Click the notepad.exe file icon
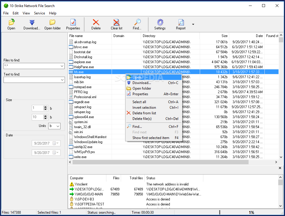The height and width of the screenshot is (216, 285). [x=71, y=87]
